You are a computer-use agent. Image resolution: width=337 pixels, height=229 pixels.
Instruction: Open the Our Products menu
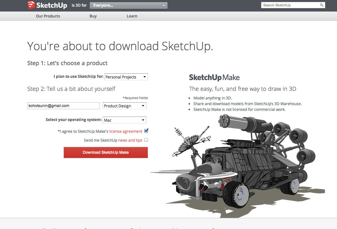[48, 16]
